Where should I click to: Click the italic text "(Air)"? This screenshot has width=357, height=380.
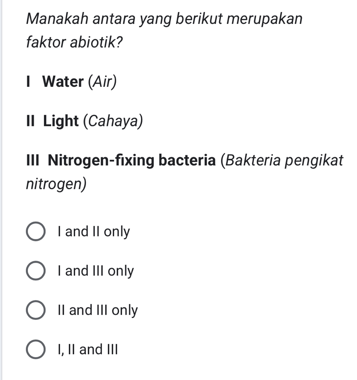(x=102, y=82)
